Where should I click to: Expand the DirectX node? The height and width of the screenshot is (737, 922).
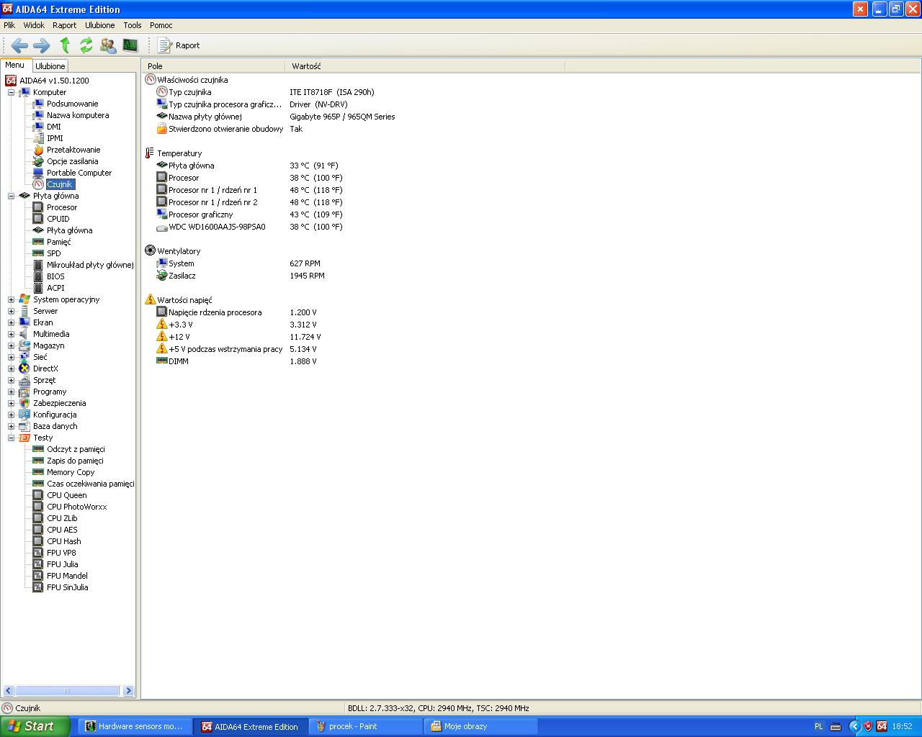[x=11, y=368]
